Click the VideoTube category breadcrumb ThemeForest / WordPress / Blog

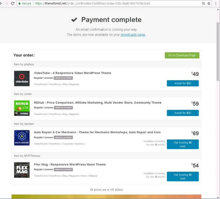pos(57,84)
